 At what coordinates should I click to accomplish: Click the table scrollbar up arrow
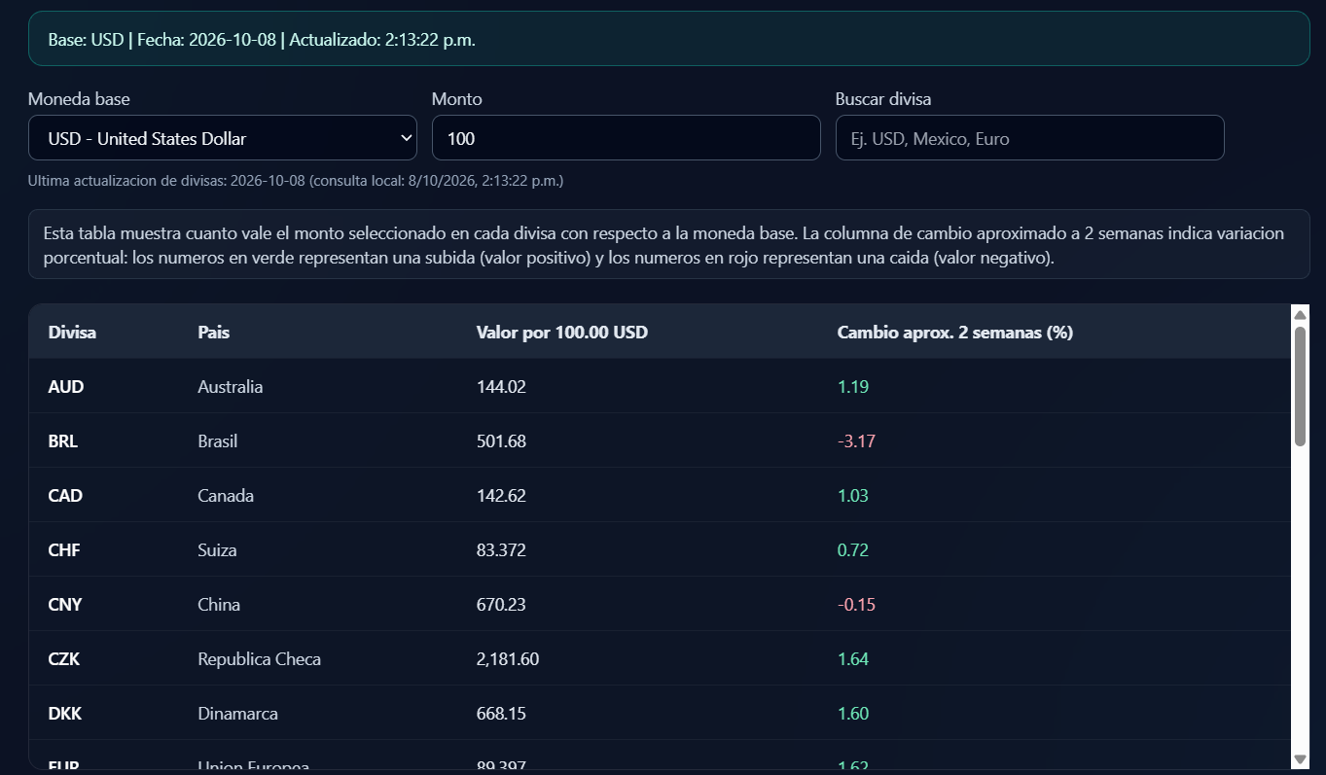click(x=1300, y=313)
